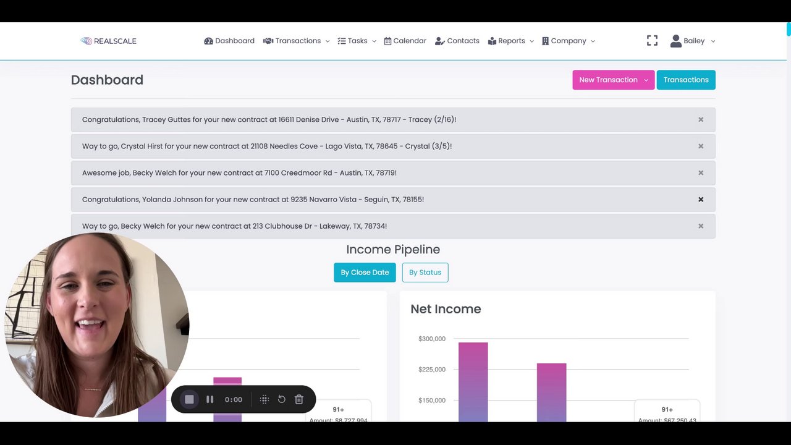
Task: Click the Yolanda Johnson contract message
Action: [x=253, y=199]
